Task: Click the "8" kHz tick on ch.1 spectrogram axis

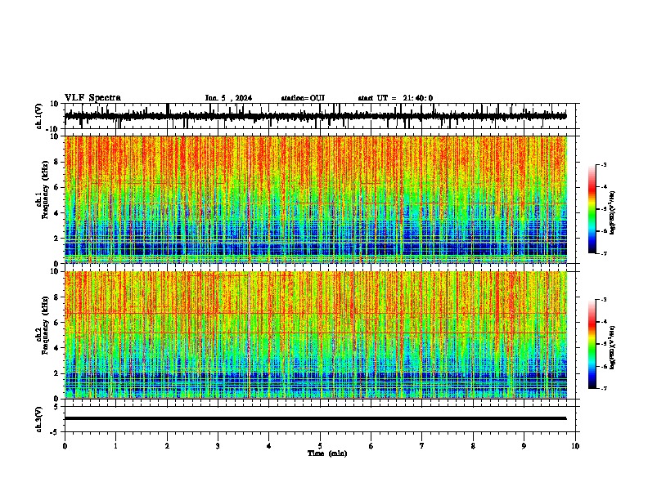Action: (56, 162)
